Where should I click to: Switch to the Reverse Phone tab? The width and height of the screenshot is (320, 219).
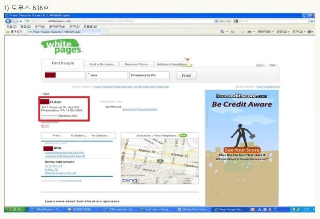click(x=136, y=64)
